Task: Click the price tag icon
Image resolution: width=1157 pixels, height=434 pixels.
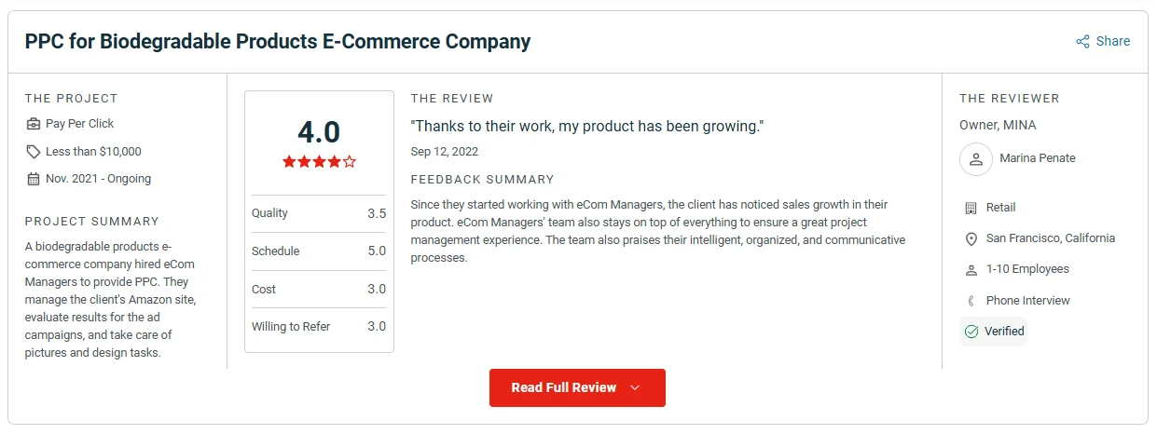Action: [34, 152]
